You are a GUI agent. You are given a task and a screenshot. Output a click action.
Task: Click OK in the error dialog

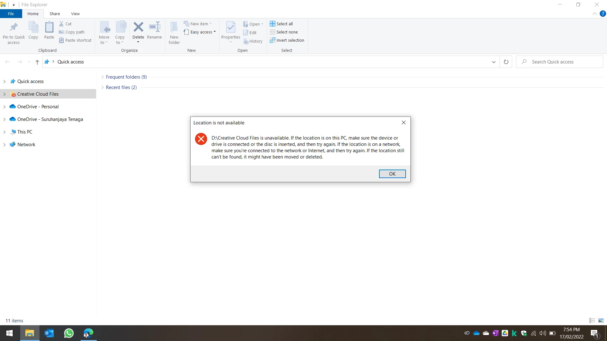pos(392,174)
